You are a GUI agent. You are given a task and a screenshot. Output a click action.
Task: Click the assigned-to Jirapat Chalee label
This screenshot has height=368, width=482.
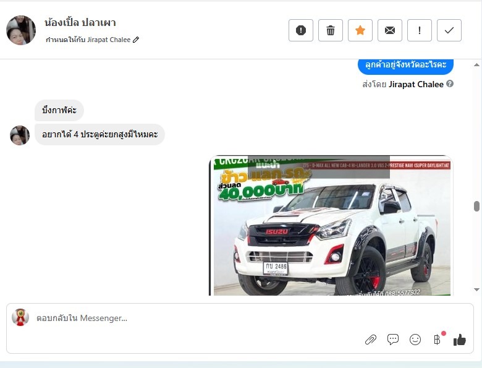88,40
